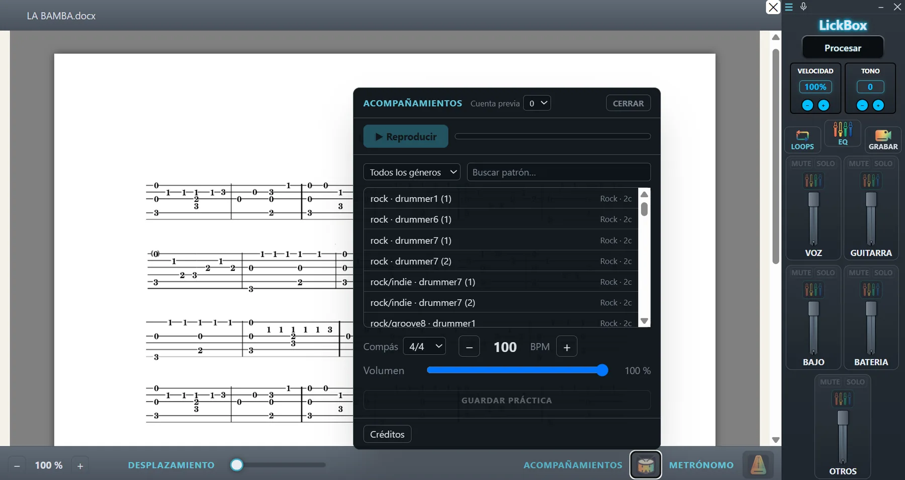
Task: Open the hamburger menu icon
Action: point(789,7)
